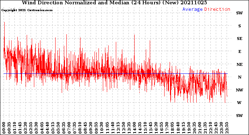The image size is (249, 135).
Task: Click the '14:00' time axis label
Action: [134, 128]
